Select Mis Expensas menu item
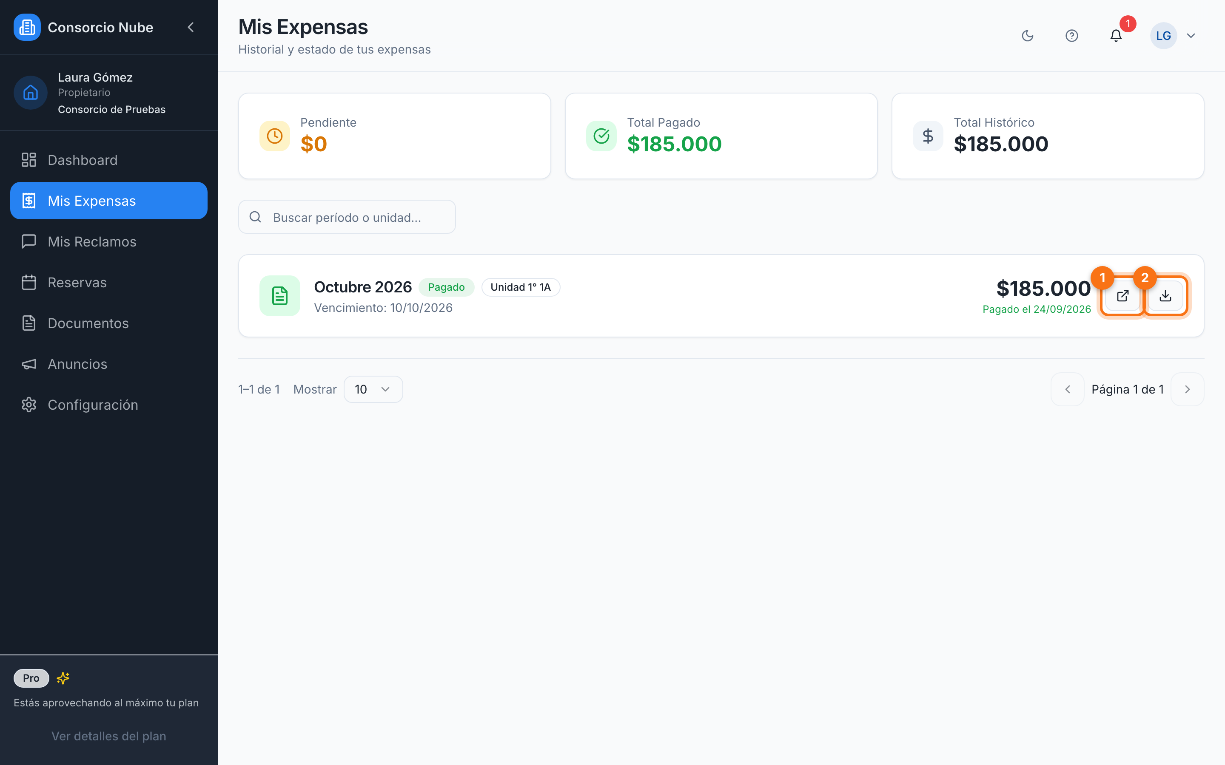Viewport: 1225px width, 765px height. pyautogui.click(x=109, y=201)
